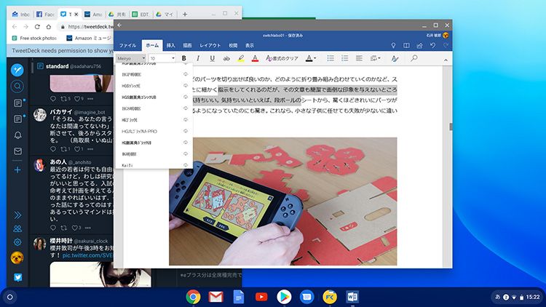Screen dimensions: 546x307
Task: Open the reading view book icon
Action: [x=406, y=46]
